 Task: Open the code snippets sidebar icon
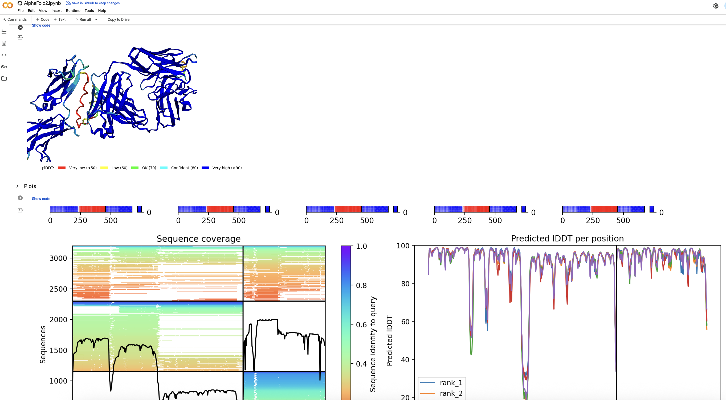(4, 55)
